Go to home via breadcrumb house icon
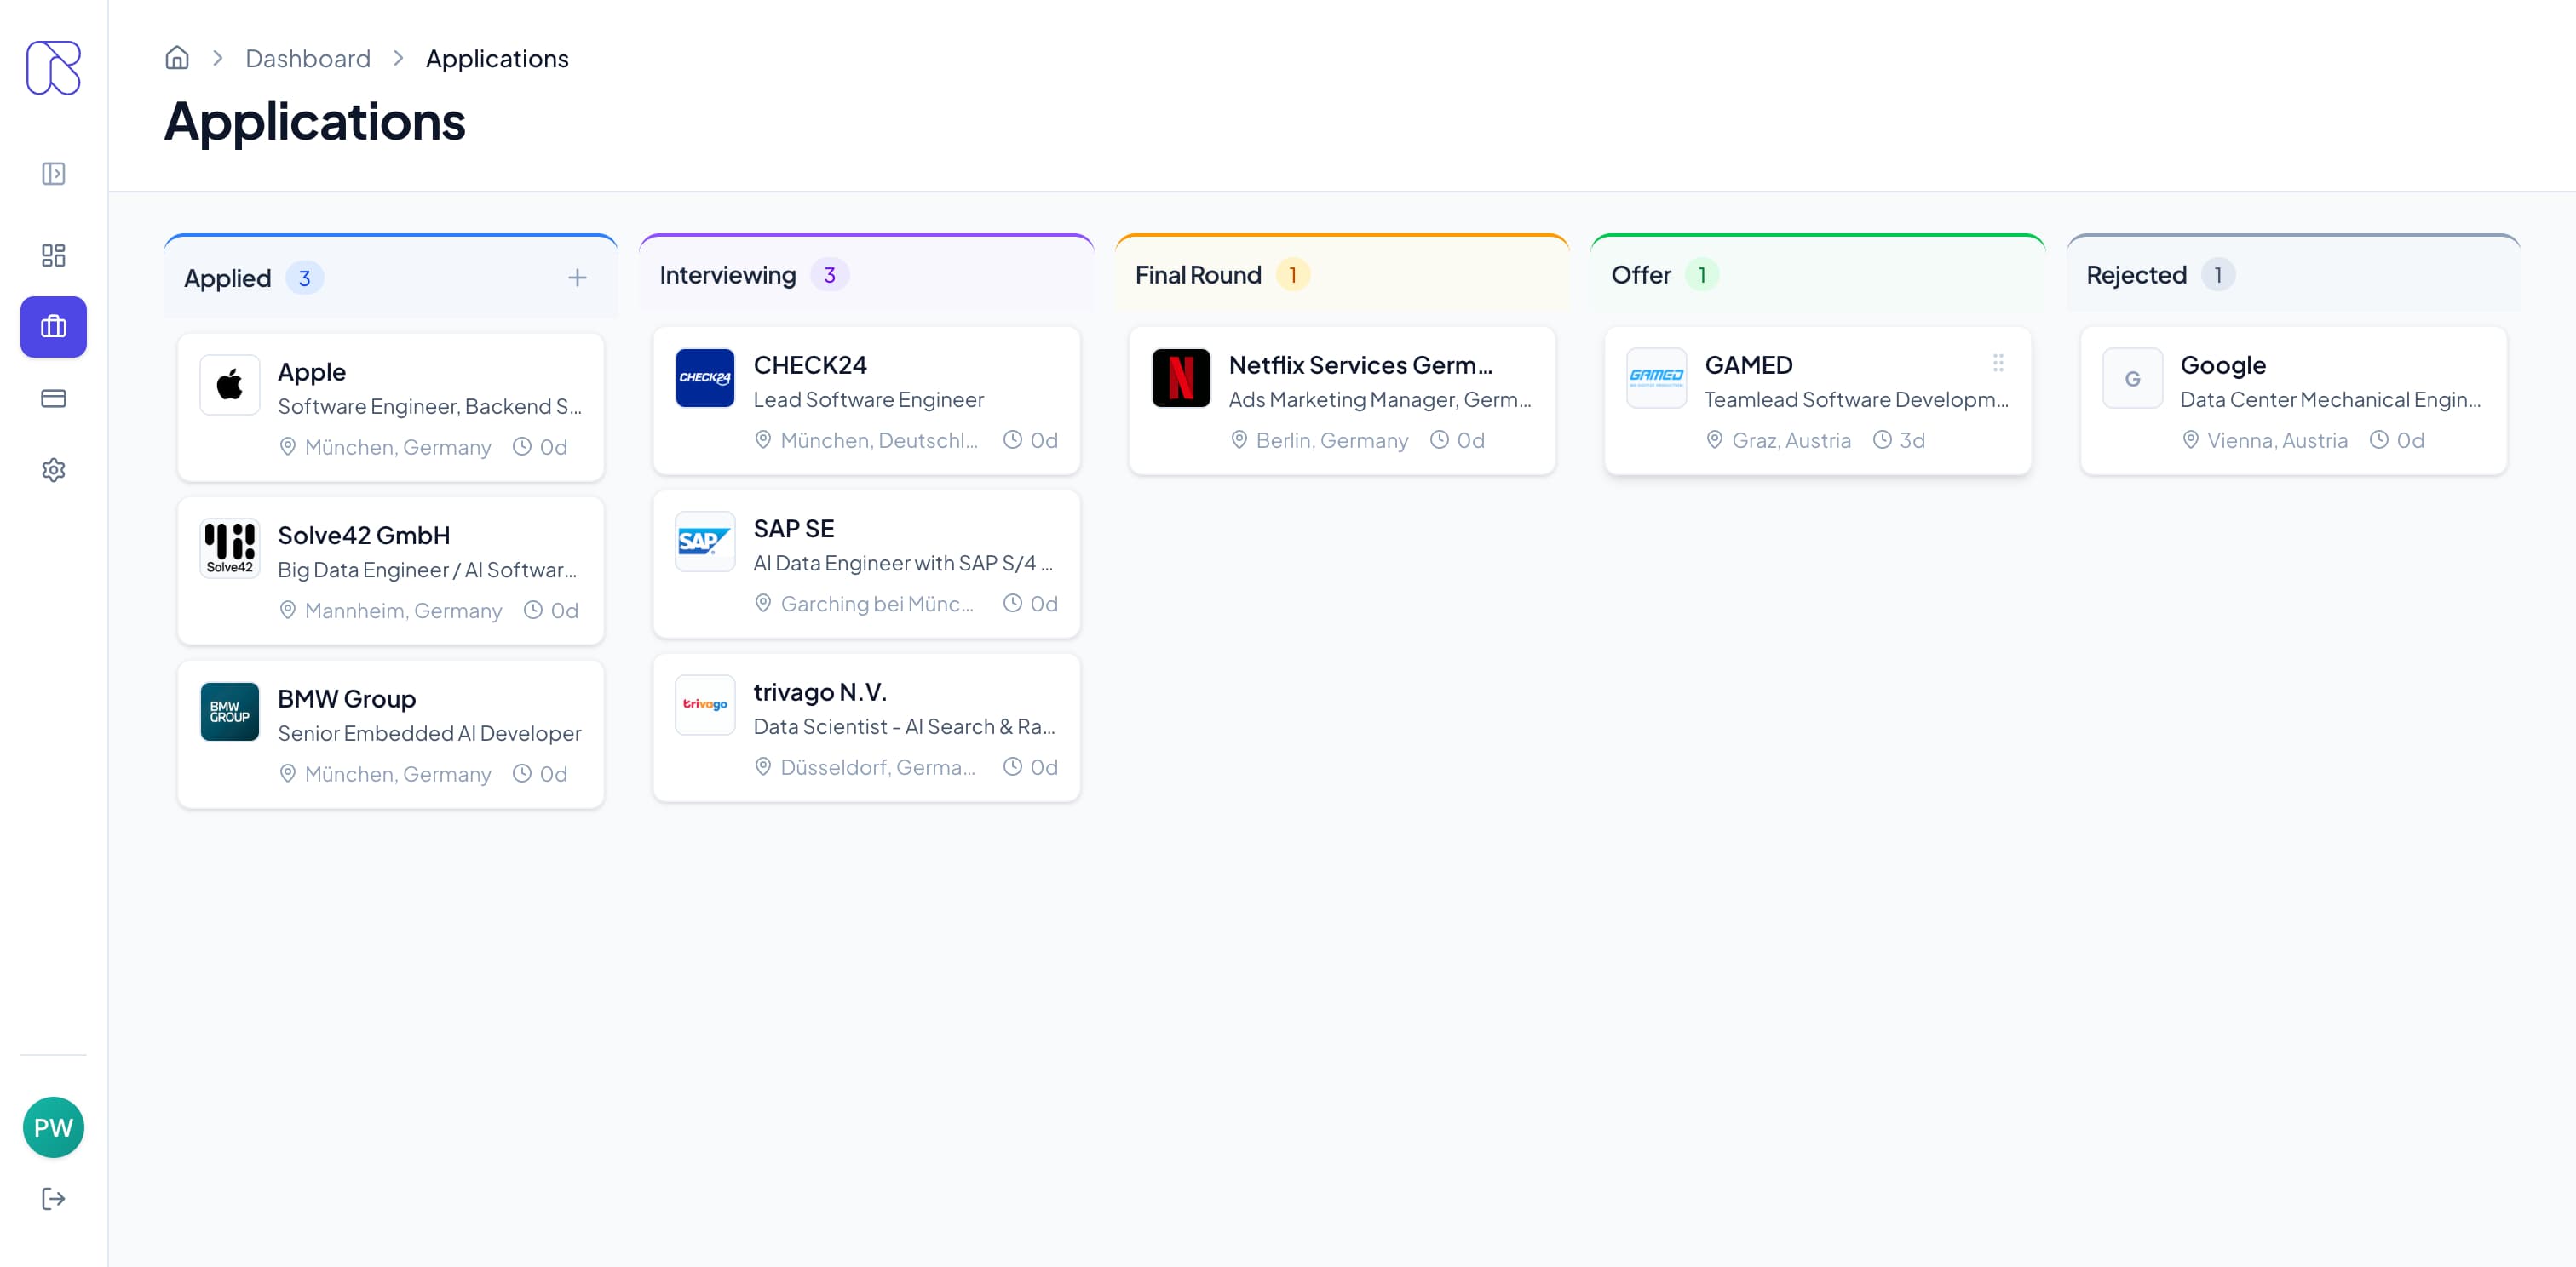Image resolution: width=2576 pixels, height=1267 pixels. [x=177, y=58]
